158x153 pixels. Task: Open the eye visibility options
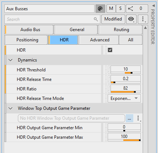tap(131, 19)
